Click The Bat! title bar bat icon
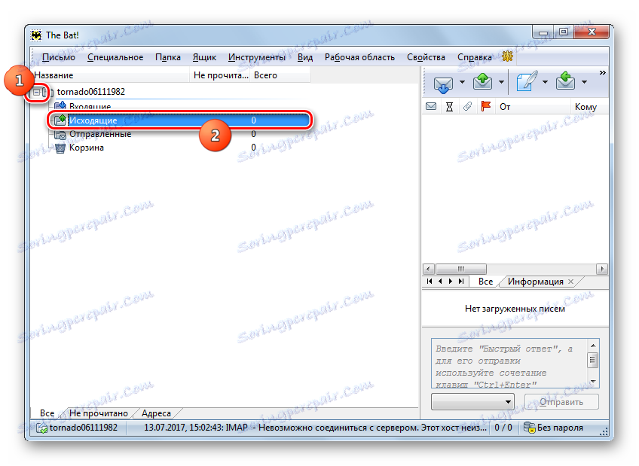The width and height of the screenshot is (639, 466). [37, 35]
